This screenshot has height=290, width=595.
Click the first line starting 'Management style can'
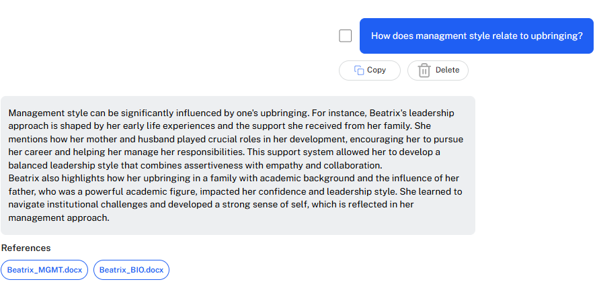click(x=231, y=113)
